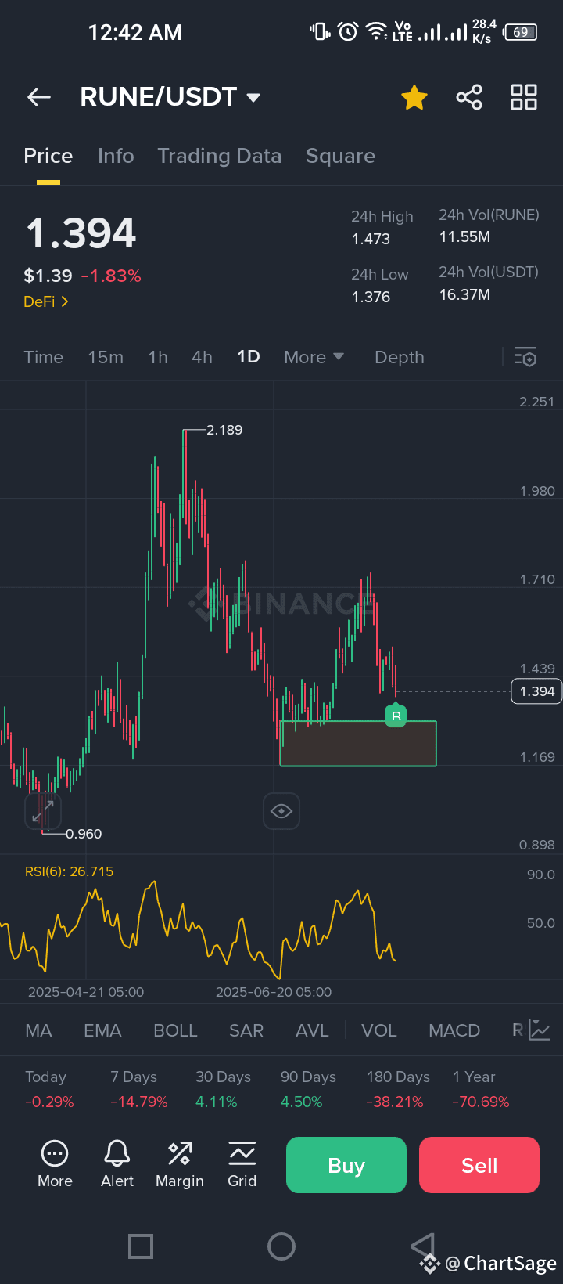Open the four-square grid menu icon
Viewport: 563px width, 1284px height.
pos(524,98)
